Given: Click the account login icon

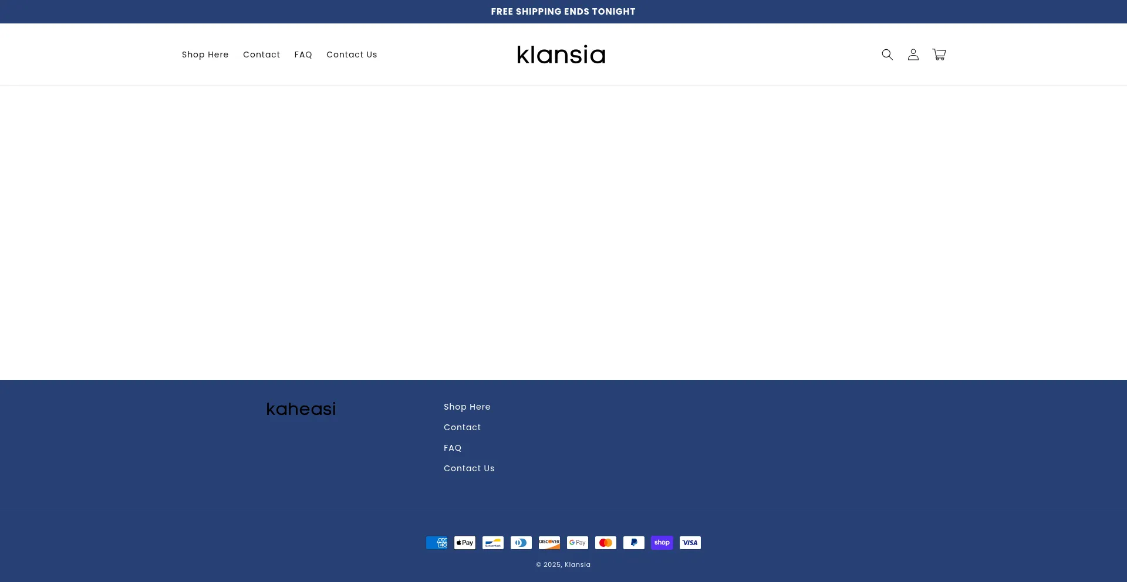Looking at the screenshot, I should (913, 55).
